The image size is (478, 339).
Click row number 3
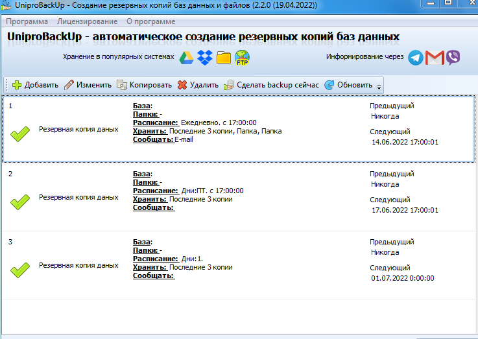point(10,242)
